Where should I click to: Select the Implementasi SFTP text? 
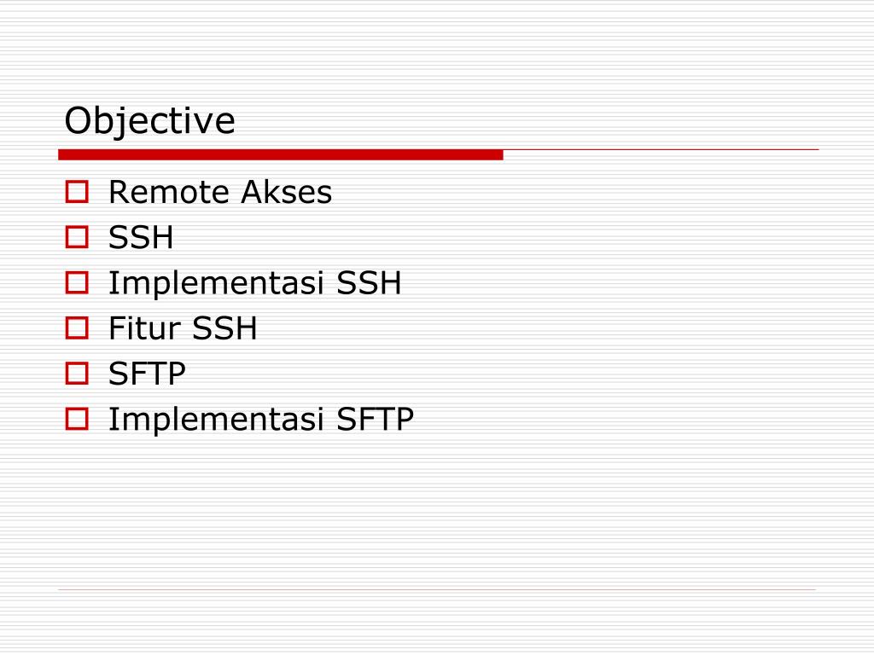(x=261, y=420)
